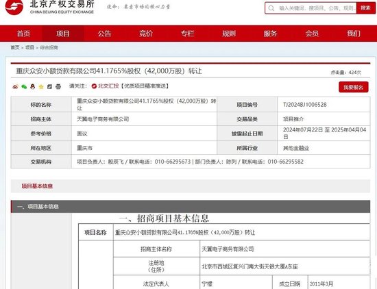Click the page title about 41.1765%股权 转让
This screenshot has width=377, height=289.
tap(109, 71)
